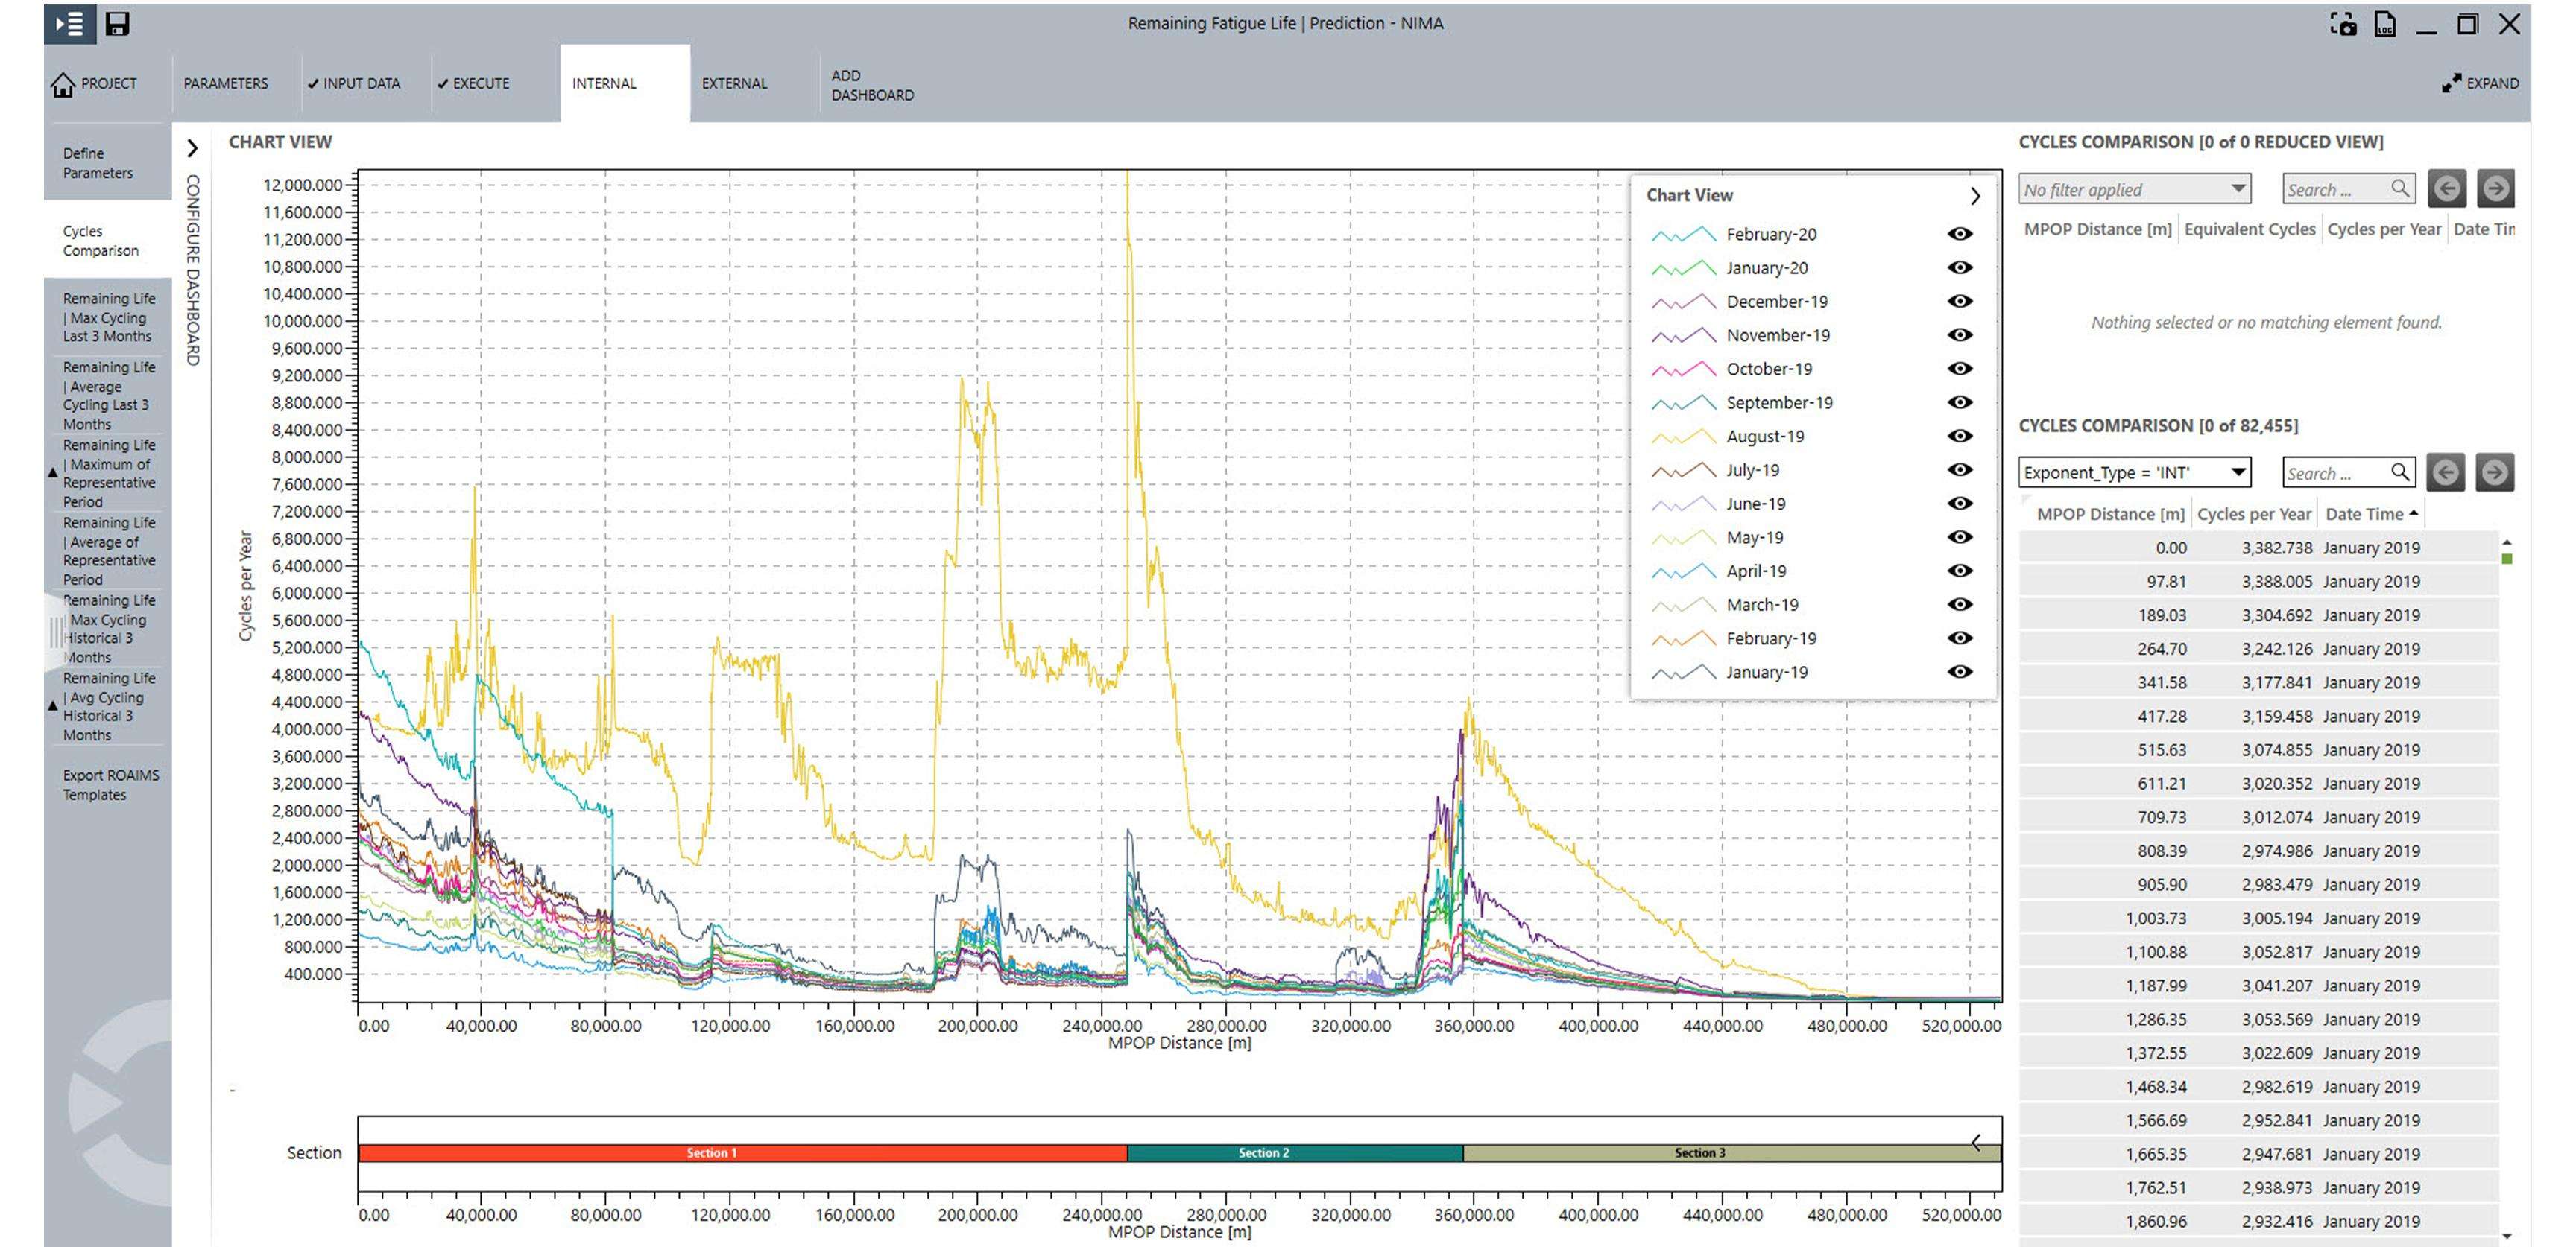This screenshot has height=1247, width=2576.
Task: Click ADD DASHBOARD
Action: (x=872, y=85)
